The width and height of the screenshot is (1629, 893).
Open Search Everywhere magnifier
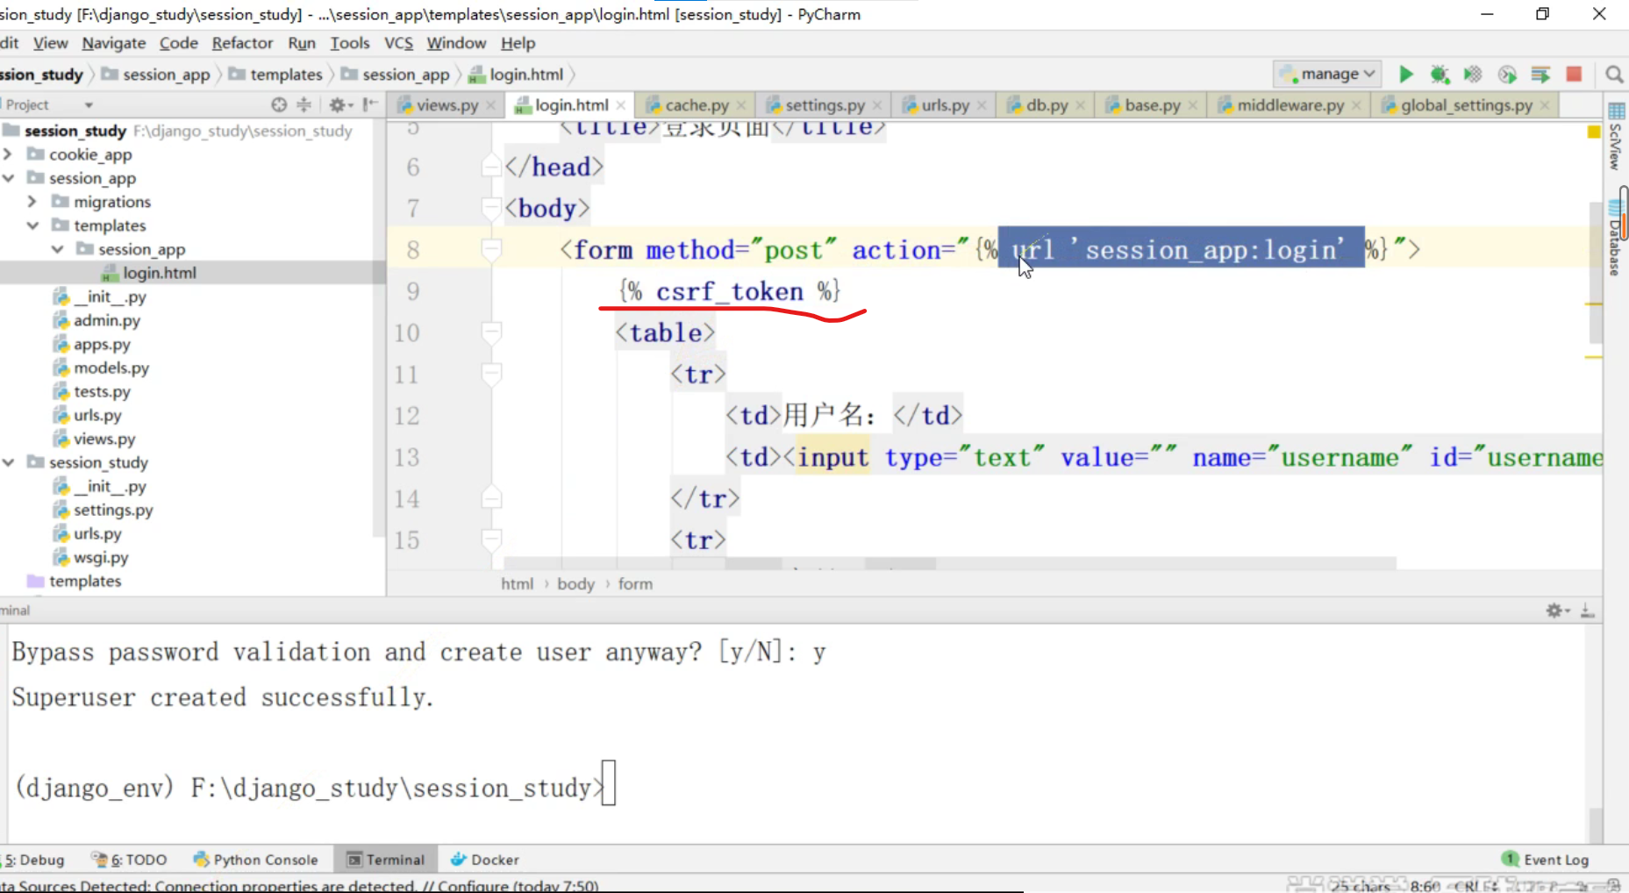pyautogui.click(x=1614, y=75)
